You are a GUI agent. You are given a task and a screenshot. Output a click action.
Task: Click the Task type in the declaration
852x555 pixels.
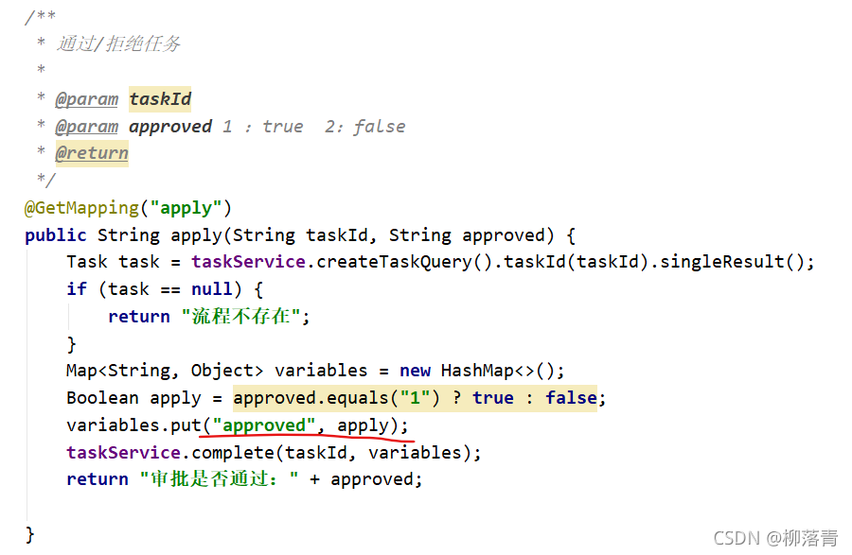coord(87,262)
